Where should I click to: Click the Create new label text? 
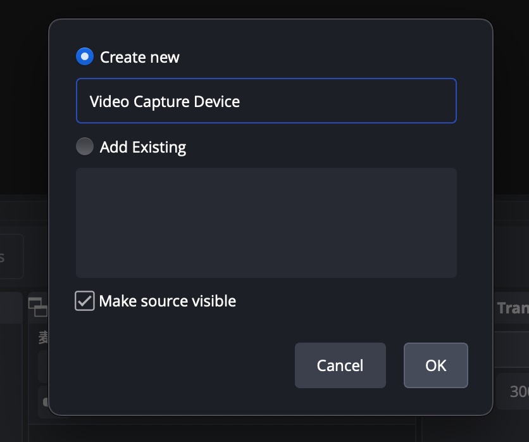click(x=140, y=58)
